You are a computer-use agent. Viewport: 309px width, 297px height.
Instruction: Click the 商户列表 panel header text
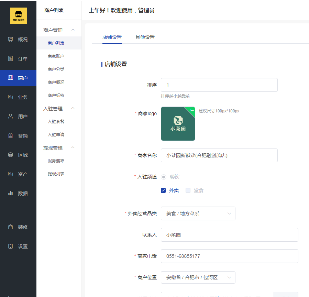pyautogui.click(x=54, y=10)
